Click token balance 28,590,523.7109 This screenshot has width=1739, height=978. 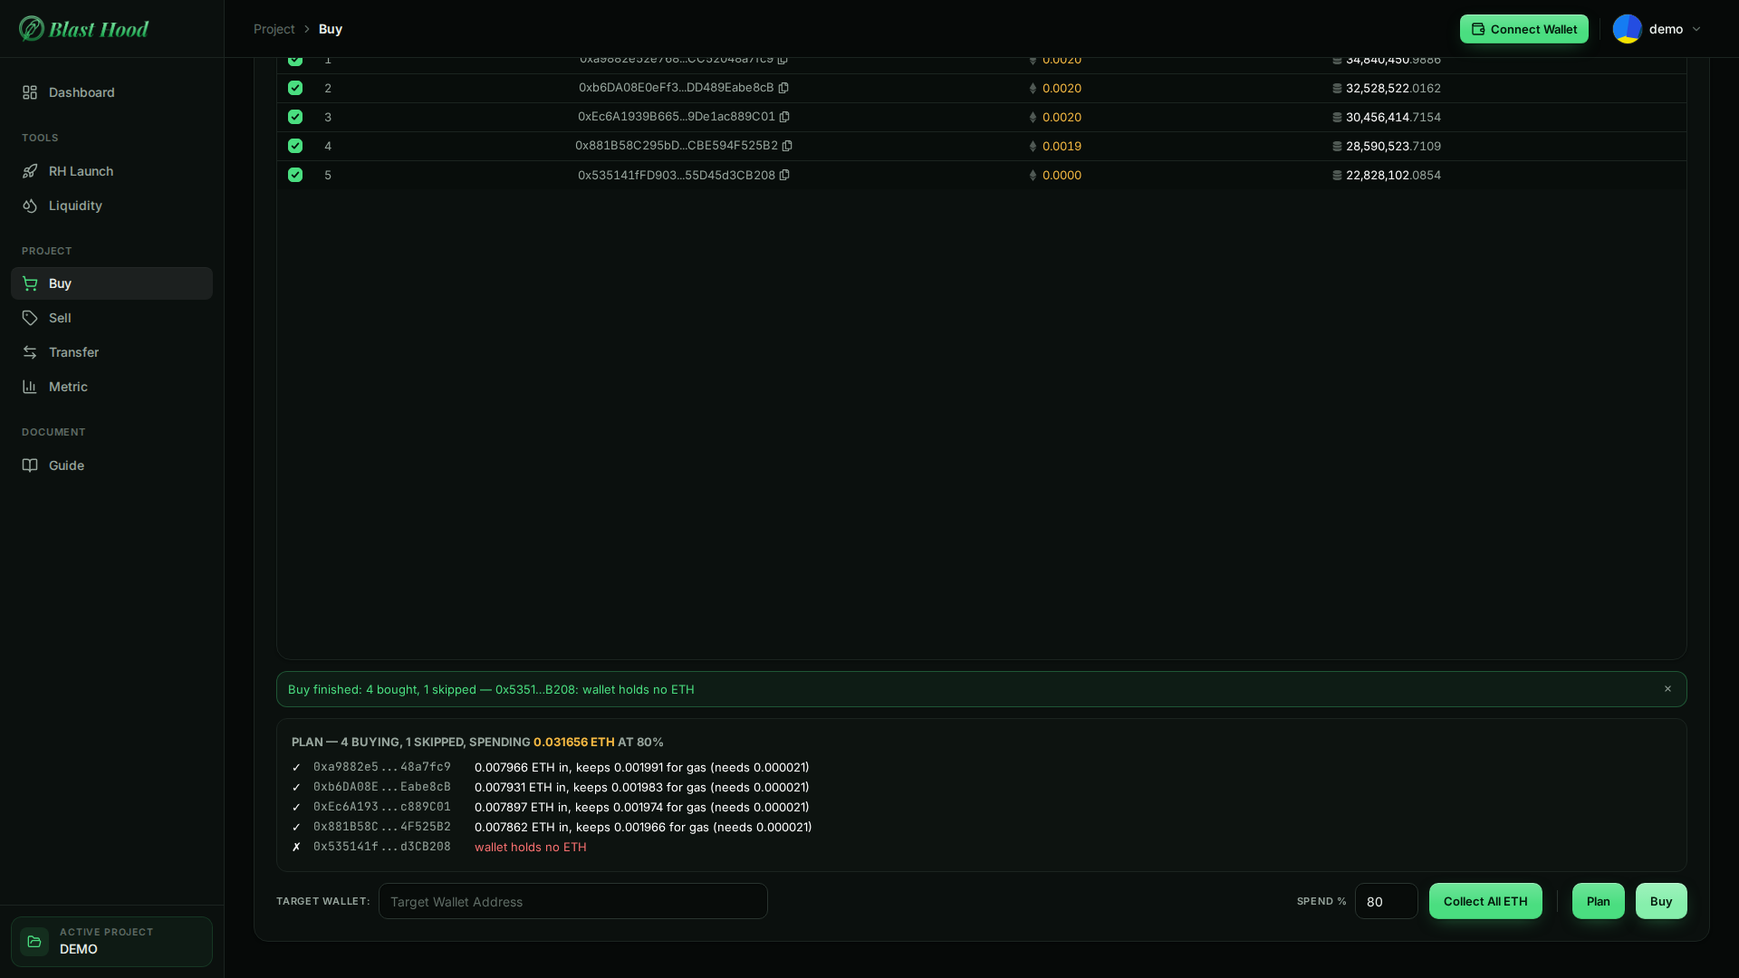pyautogui.click(x=1393, y=146)
